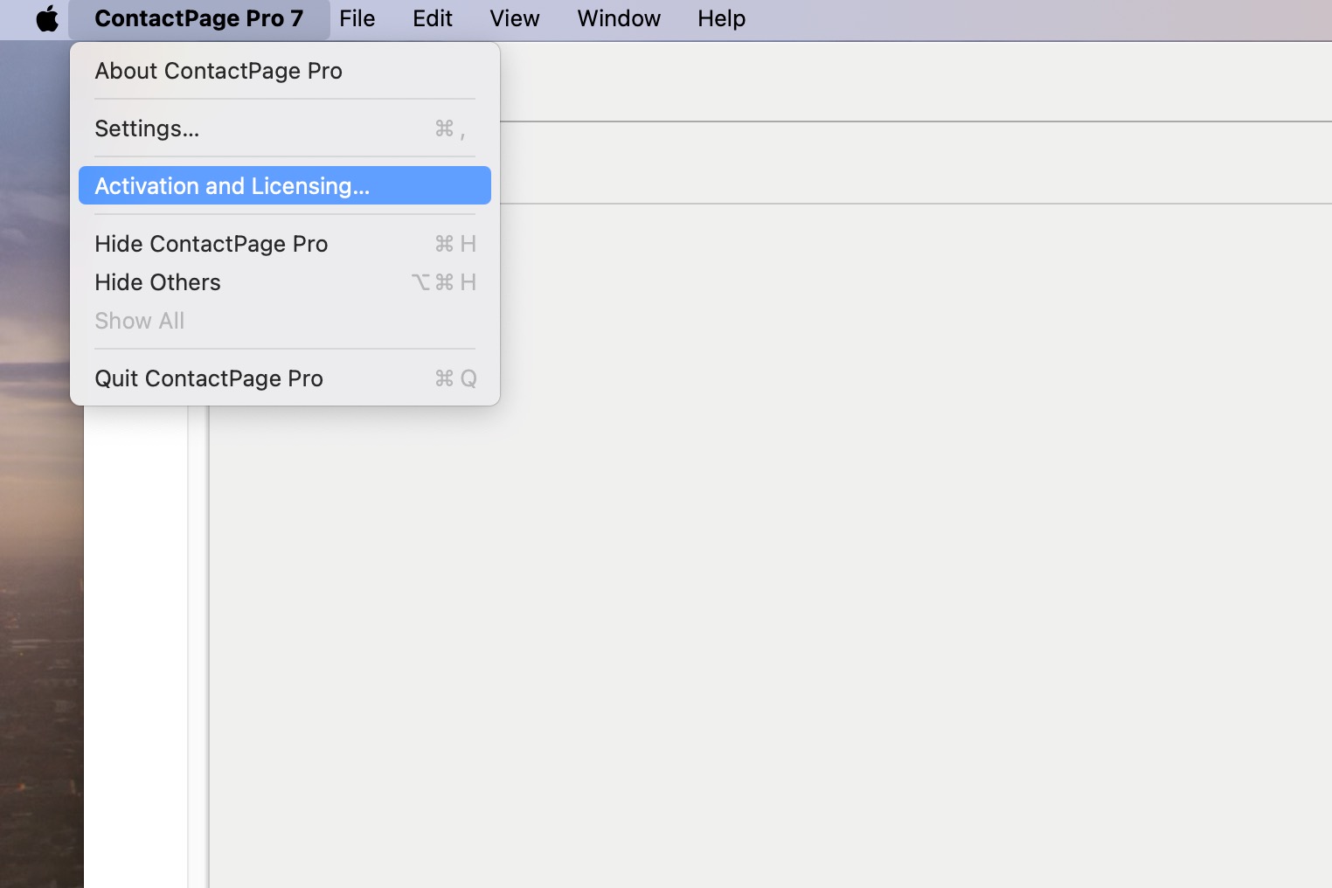Image resolution: width=1332 pixels, height=888 pixels.
Task: Open the View menu
Action: click(x=514, y=18)
